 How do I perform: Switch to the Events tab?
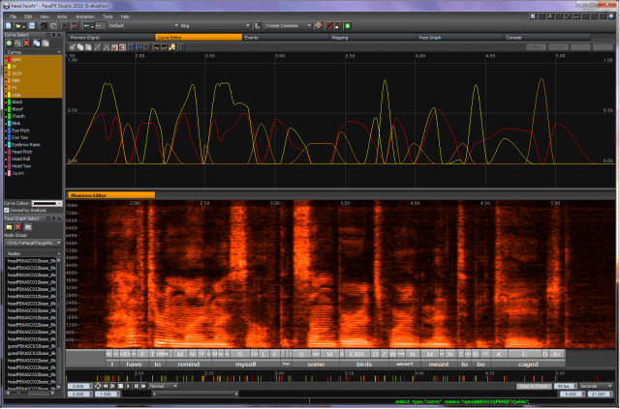pyautogui.click(x=286, y=38)
